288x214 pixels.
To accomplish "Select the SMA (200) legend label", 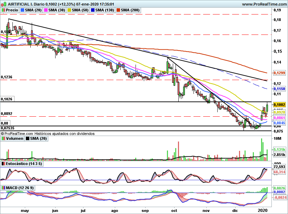I will pos(130,10).
